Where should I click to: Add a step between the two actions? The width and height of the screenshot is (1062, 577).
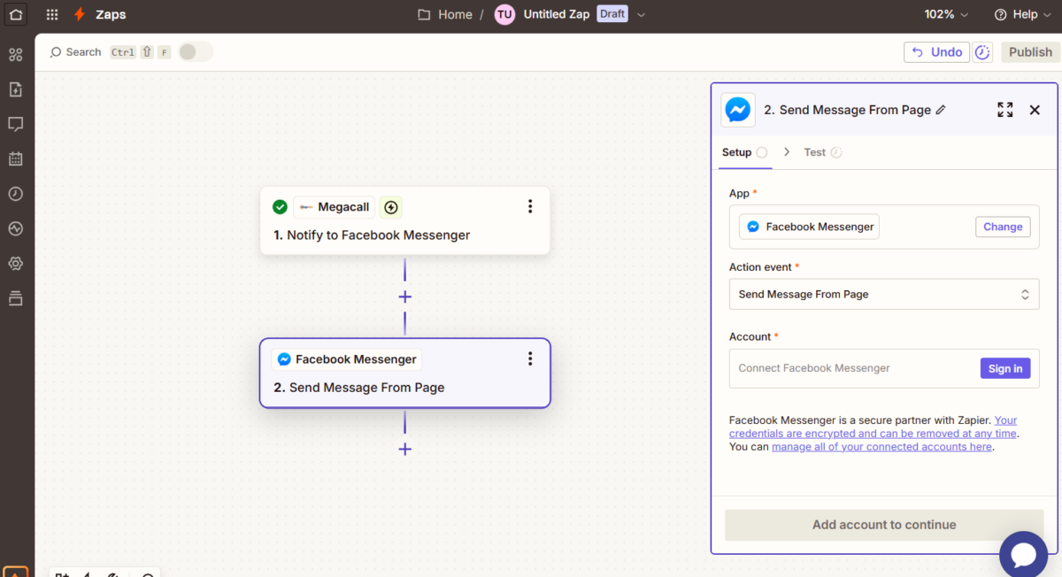[404, 296]
